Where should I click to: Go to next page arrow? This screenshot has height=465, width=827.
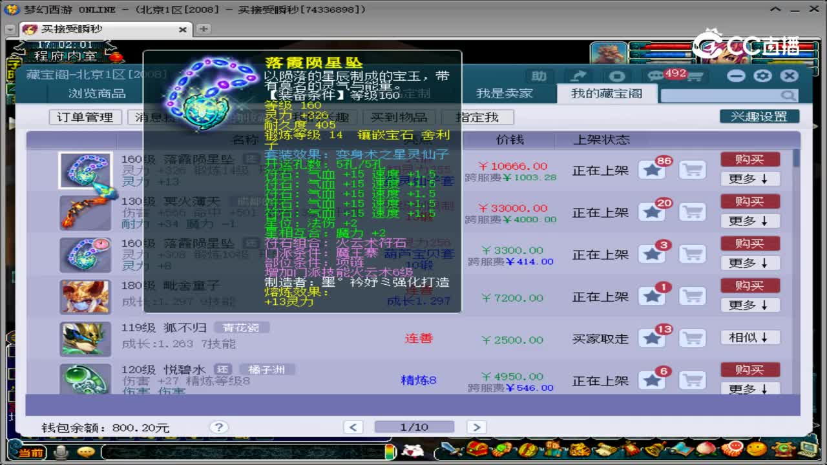[x=476, y=427]
